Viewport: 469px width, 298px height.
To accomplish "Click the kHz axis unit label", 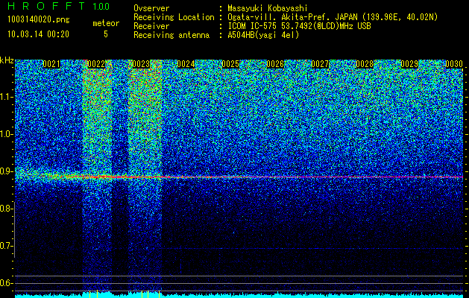I will point(7,60).
